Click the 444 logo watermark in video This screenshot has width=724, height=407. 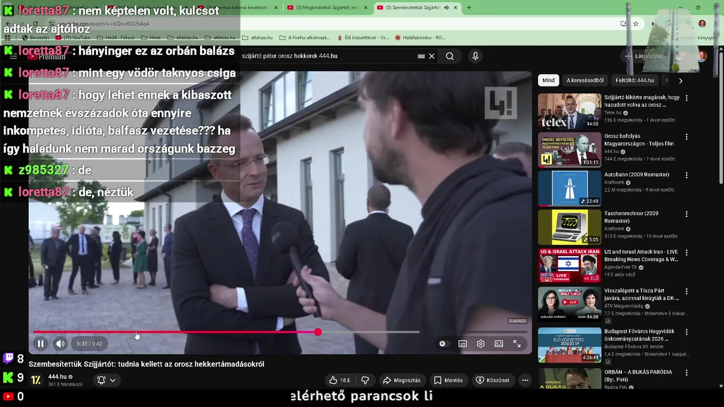[501, 103]
